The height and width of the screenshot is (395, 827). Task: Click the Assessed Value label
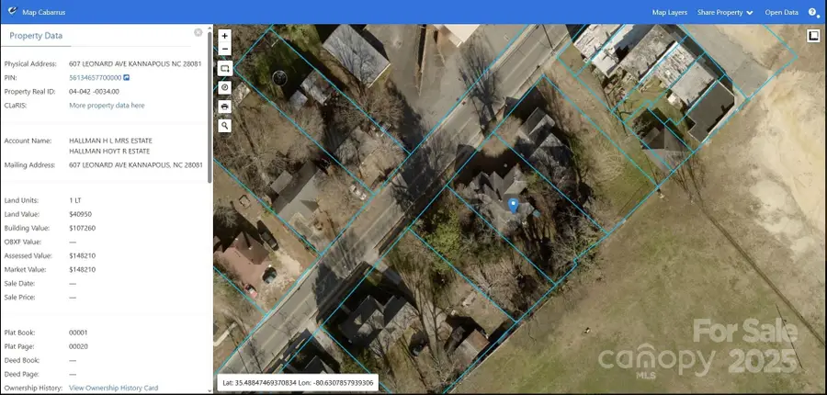tap(28, 255)
